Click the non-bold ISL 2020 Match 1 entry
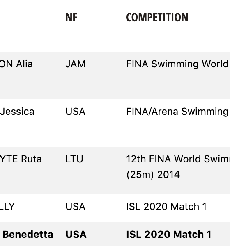The image size is (230, 246). tap(166, 207)
